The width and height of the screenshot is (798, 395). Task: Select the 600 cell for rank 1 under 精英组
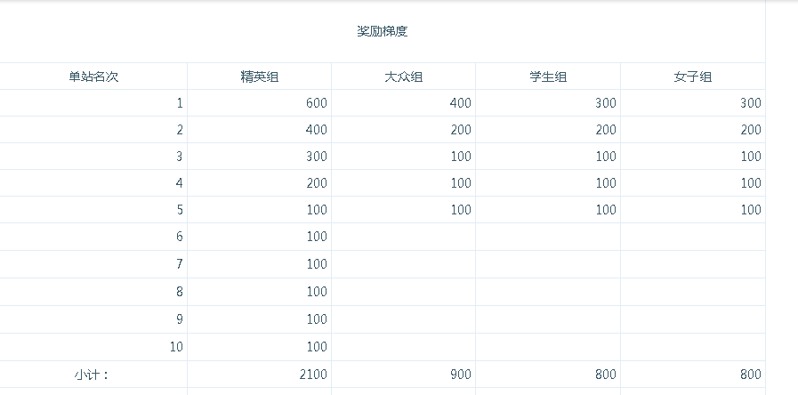[260, 103]
